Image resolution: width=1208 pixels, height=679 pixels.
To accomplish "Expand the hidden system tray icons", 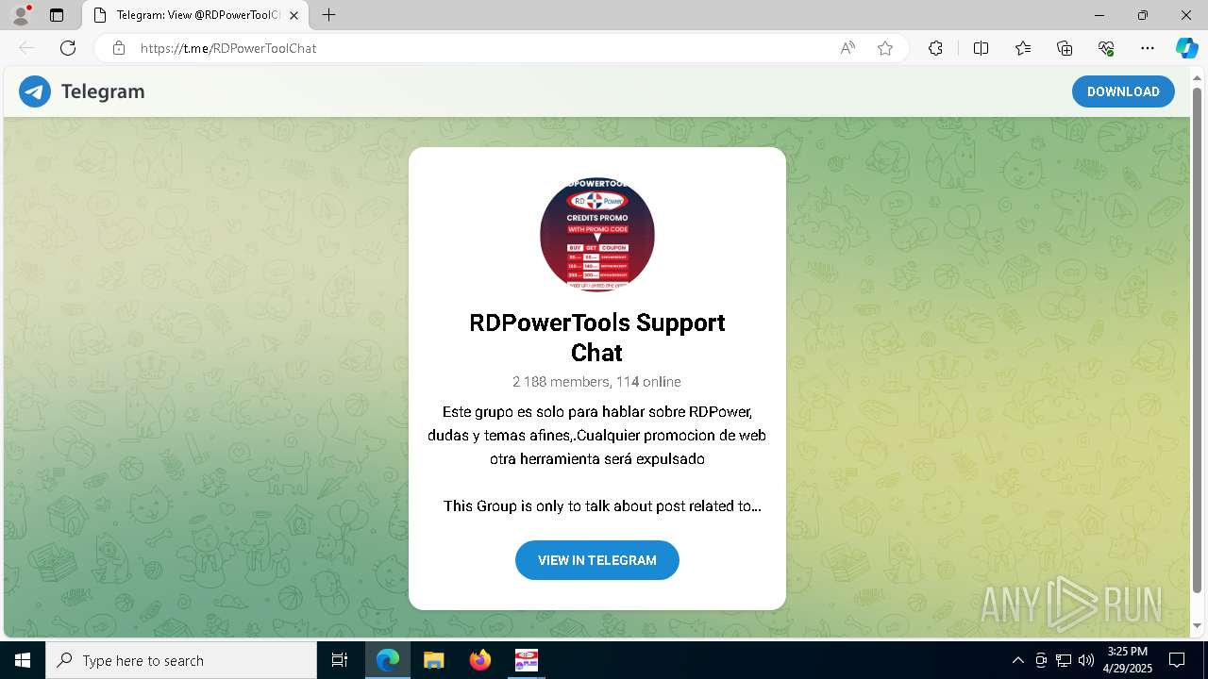I will click(x=1017, y=660).
